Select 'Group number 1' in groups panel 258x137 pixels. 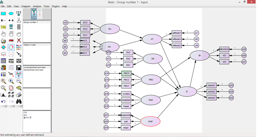(x=31, y=22)
